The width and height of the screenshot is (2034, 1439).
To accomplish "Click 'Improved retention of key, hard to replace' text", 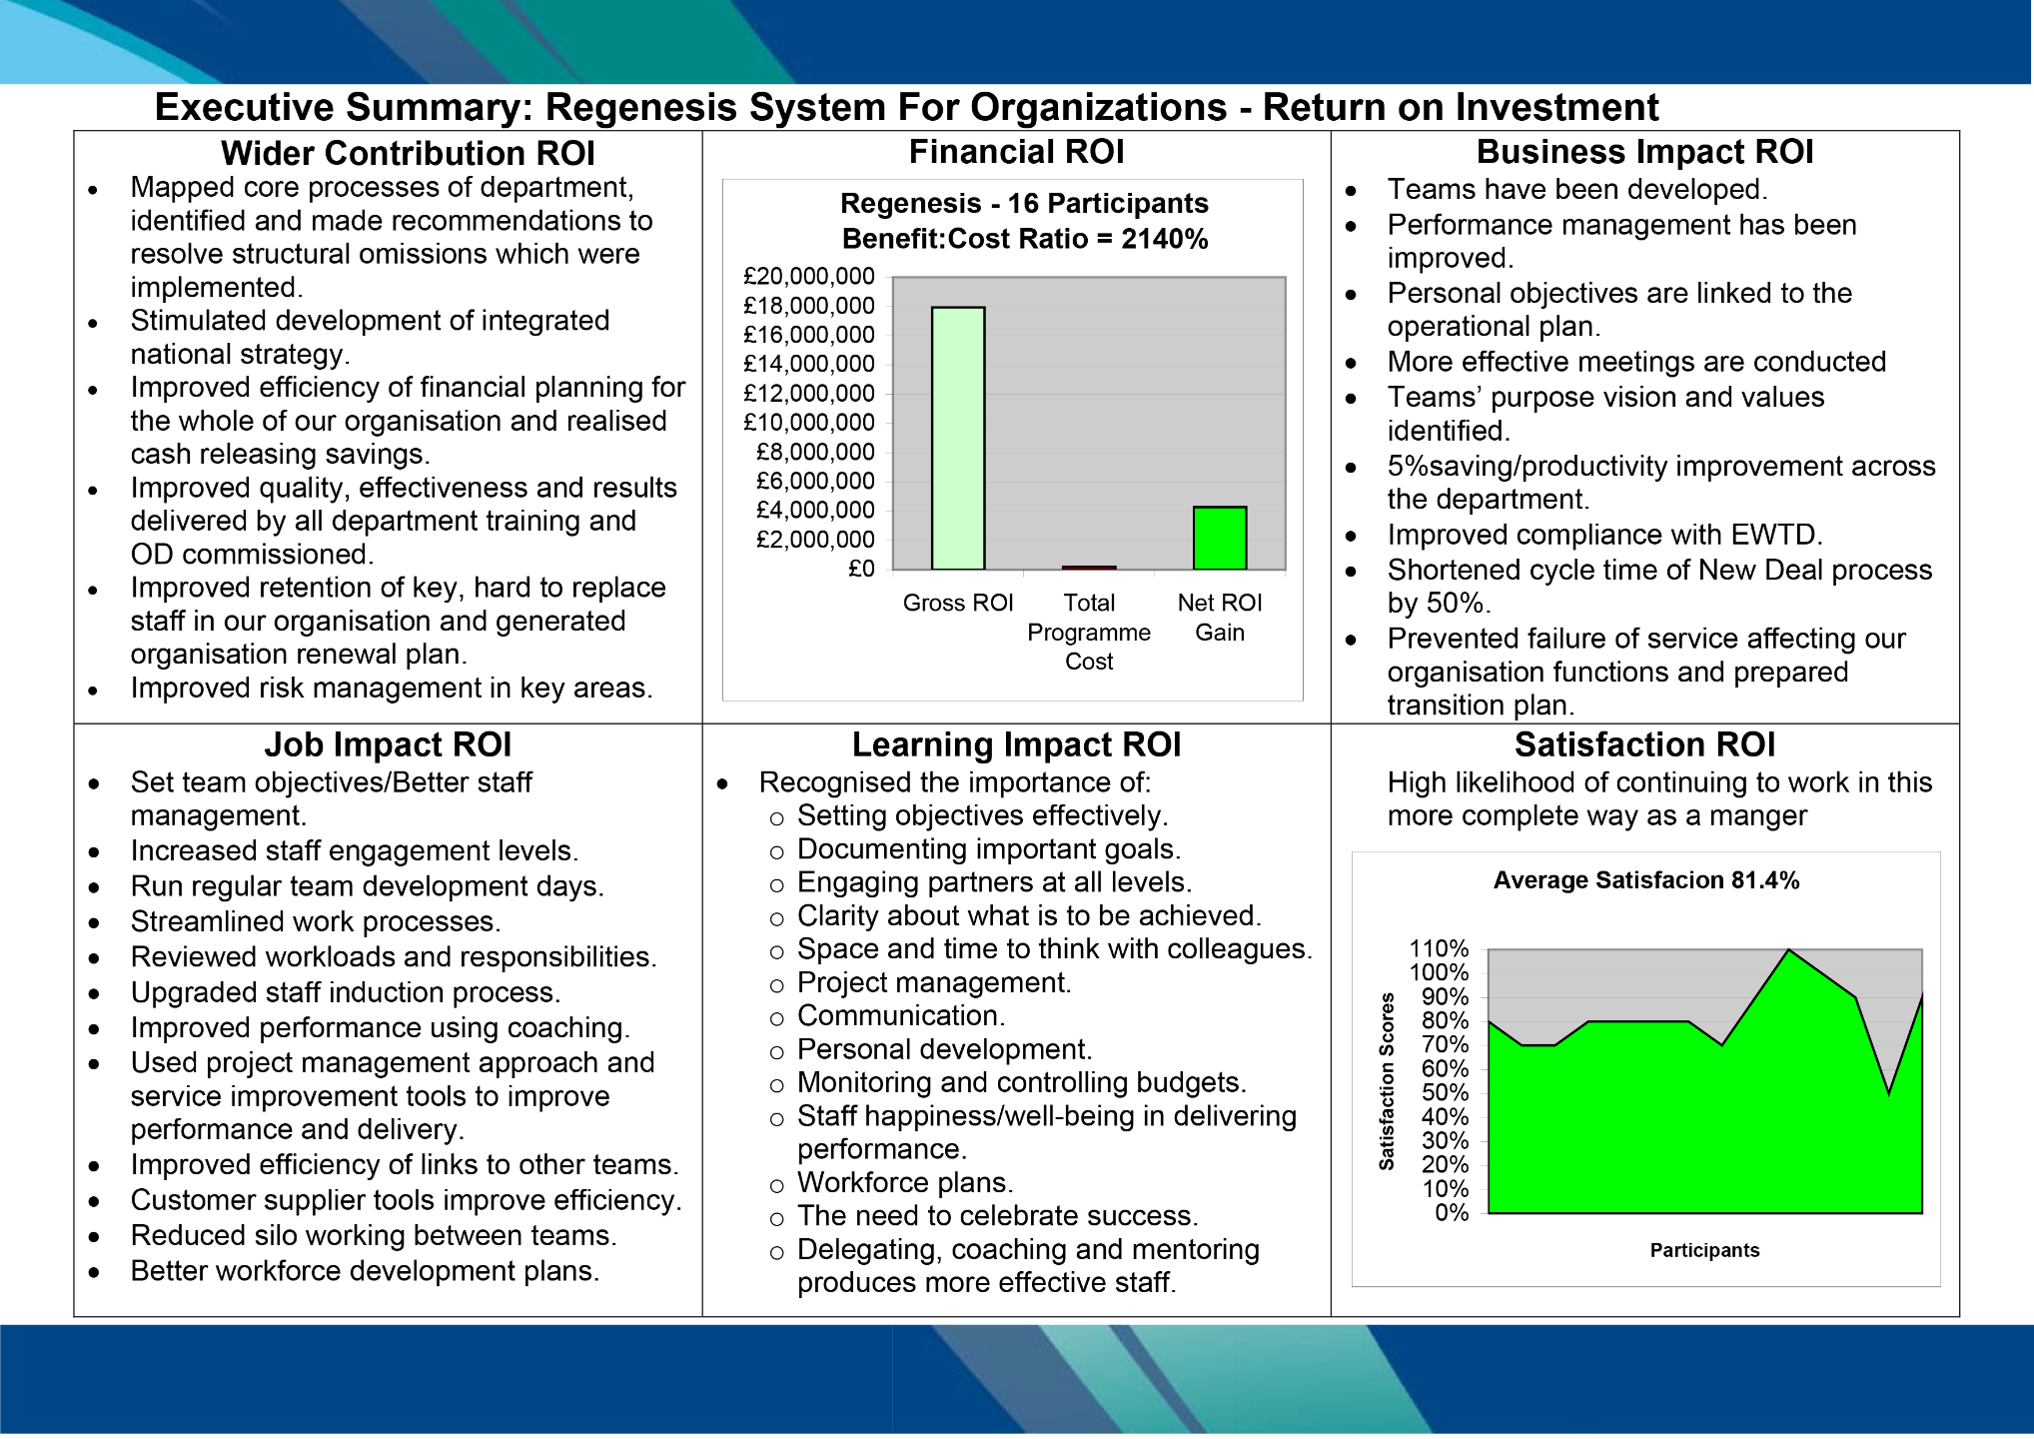I will tap(398, 588).
